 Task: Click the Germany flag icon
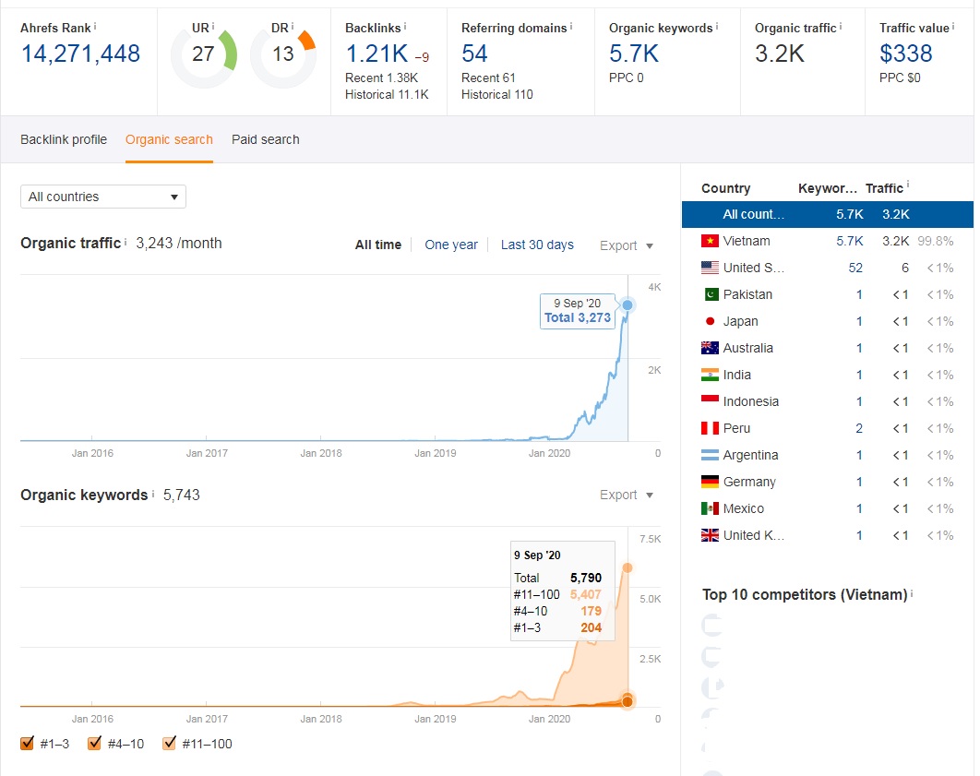[710, 482]
